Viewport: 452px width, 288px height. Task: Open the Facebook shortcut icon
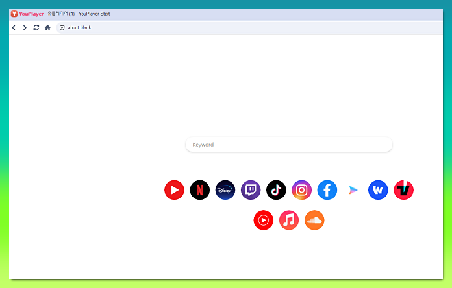point(327,190)
